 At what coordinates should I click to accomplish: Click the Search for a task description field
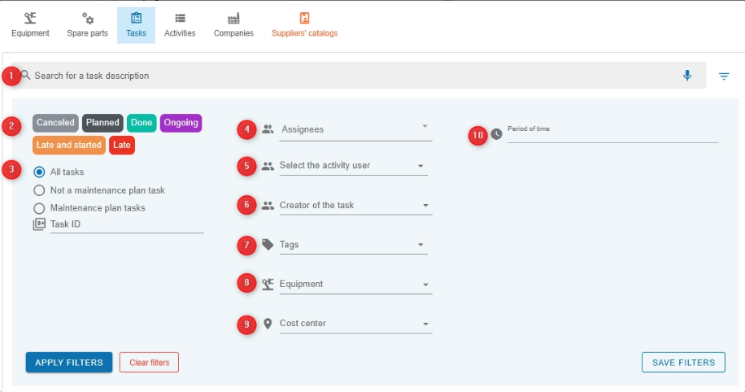(x=350, y=76)
